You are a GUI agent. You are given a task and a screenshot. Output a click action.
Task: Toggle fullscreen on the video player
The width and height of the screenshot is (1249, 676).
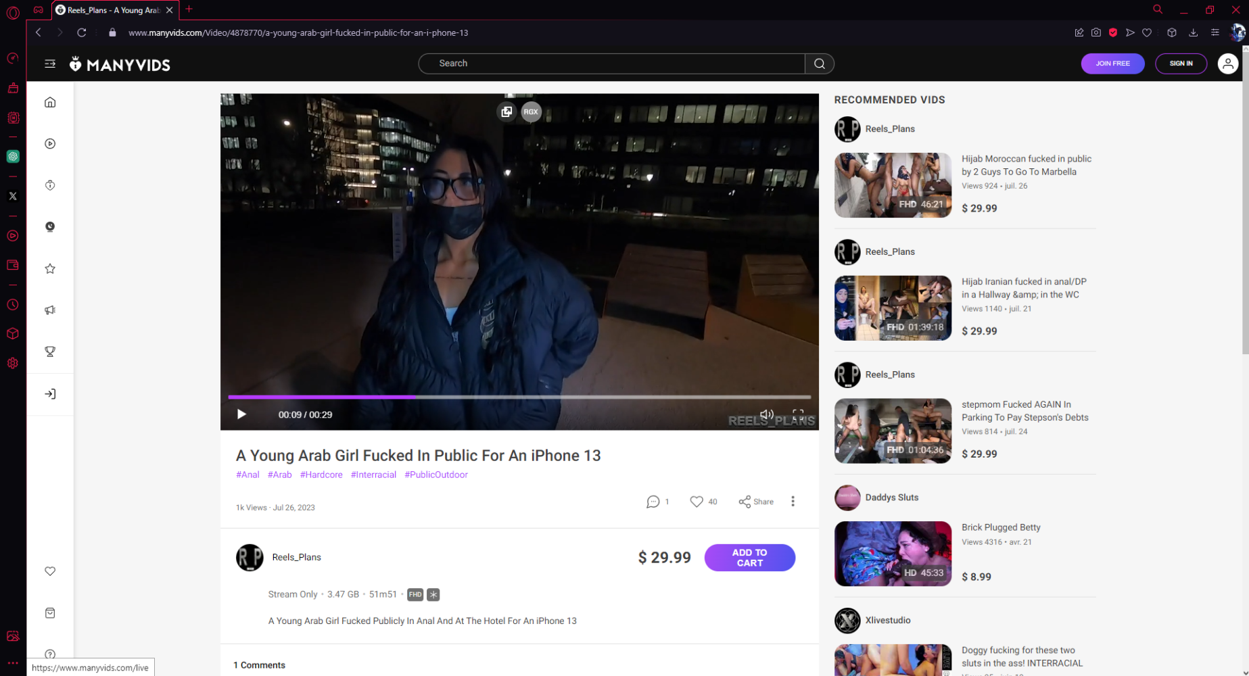tap(798, 414)
